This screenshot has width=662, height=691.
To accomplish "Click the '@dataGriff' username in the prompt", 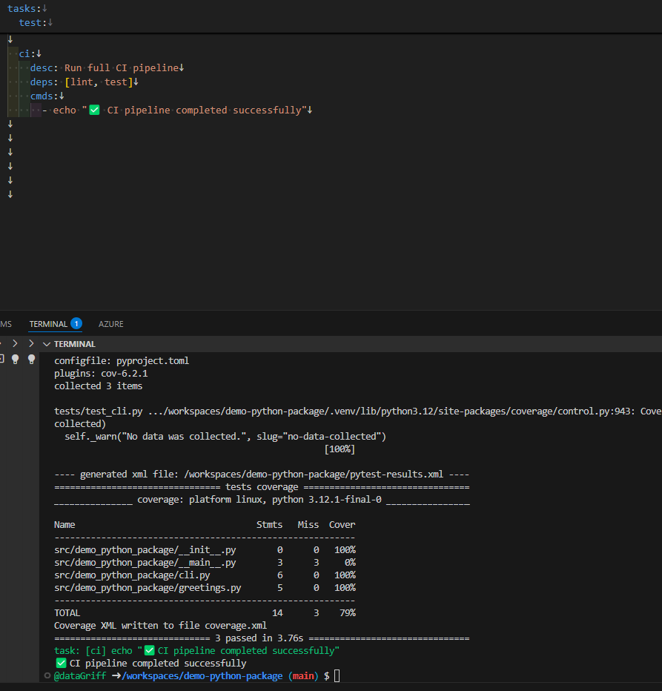I will (80, 675).
